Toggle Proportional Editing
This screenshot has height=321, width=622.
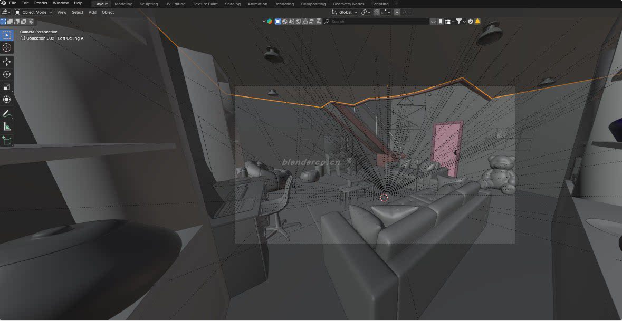(397, 12)
